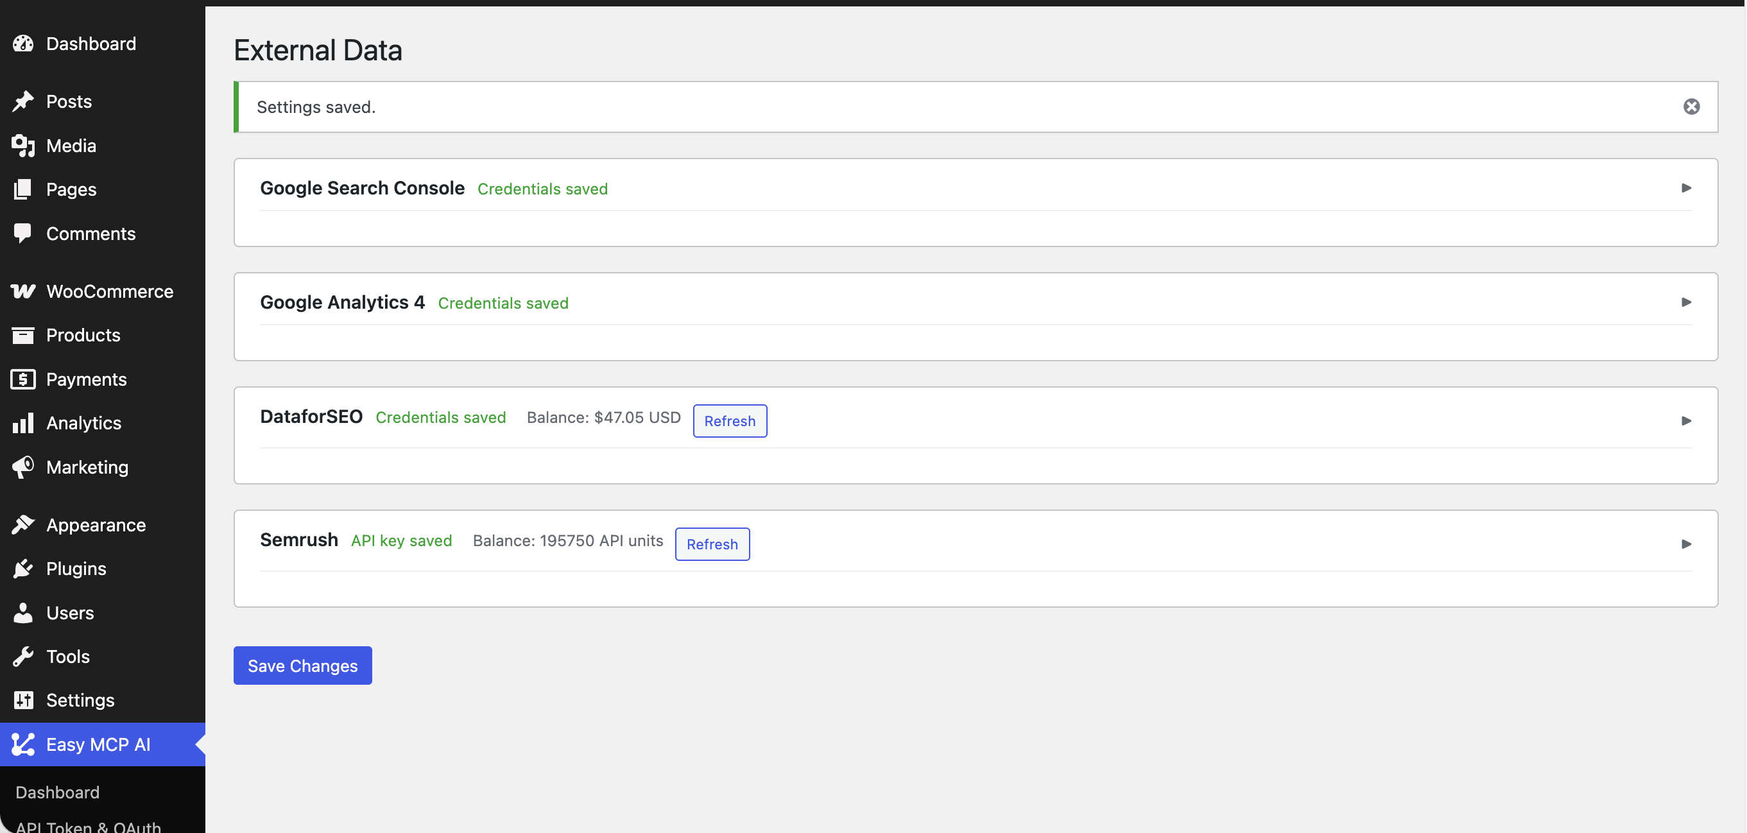Open the Tools menu
Viewport: 1747px width, 833px height.
point(103,656)
